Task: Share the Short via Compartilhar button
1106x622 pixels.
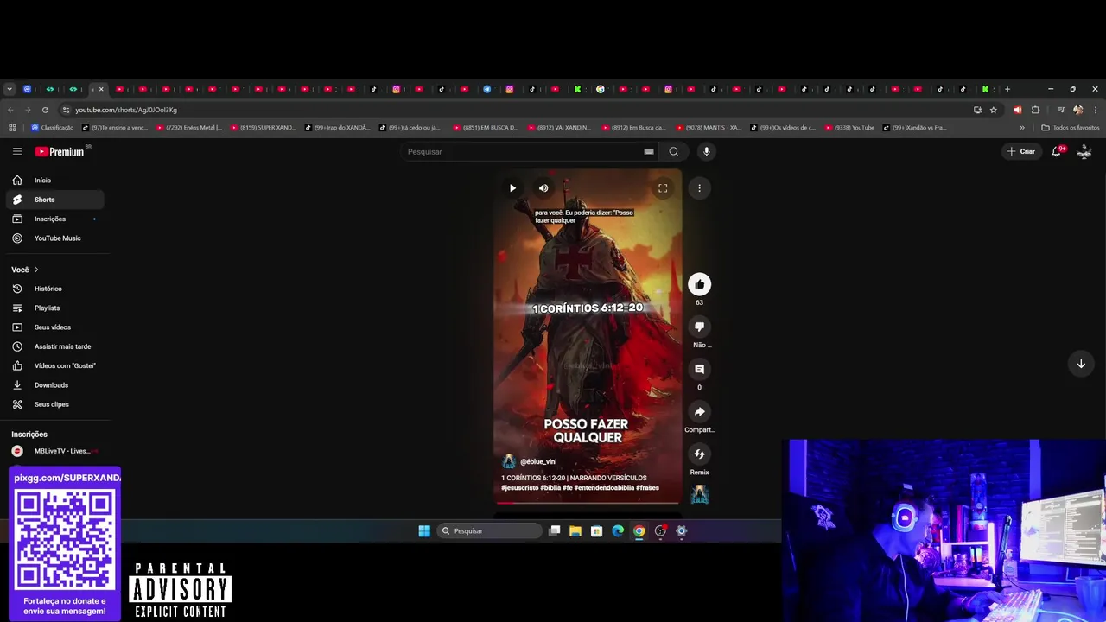Action: click(699, 411)
